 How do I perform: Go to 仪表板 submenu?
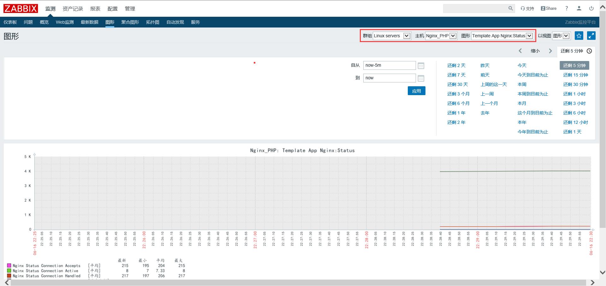tap(10, 22)
